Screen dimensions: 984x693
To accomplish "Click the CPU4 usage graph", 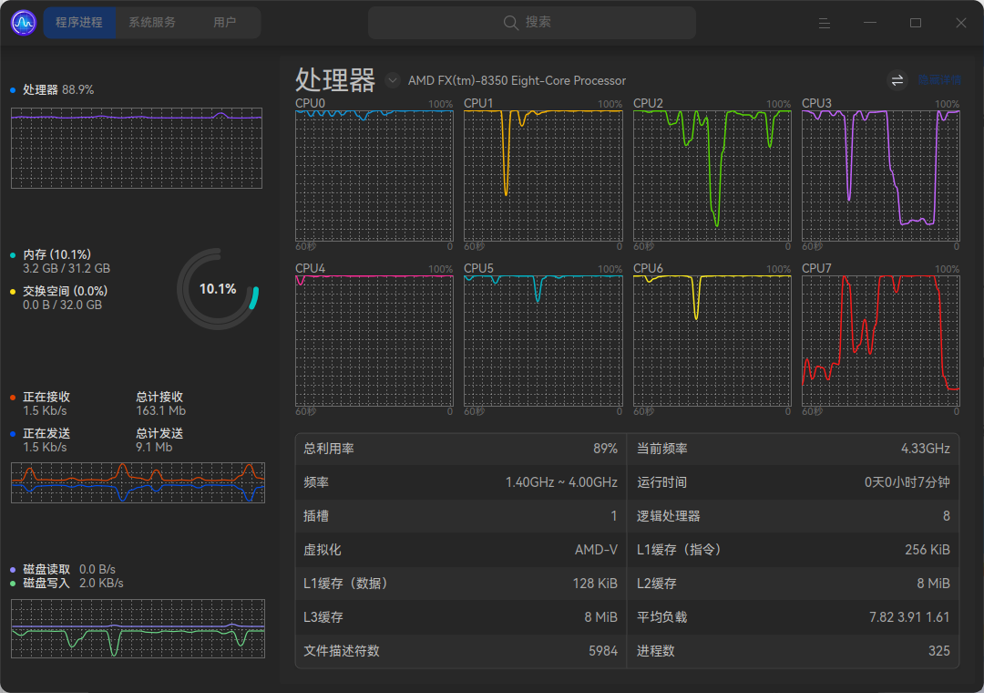I will pos(374,341).
